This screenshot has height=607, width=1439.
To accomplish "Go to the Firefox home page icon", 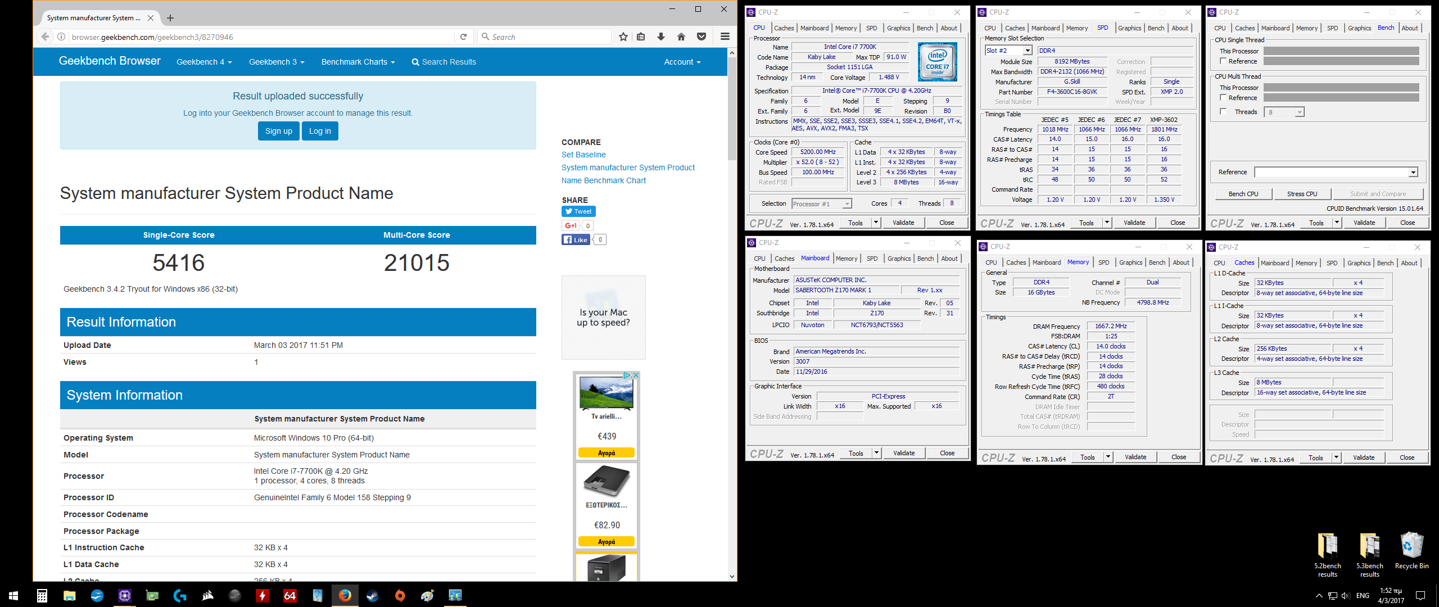I will pos(681,37).
